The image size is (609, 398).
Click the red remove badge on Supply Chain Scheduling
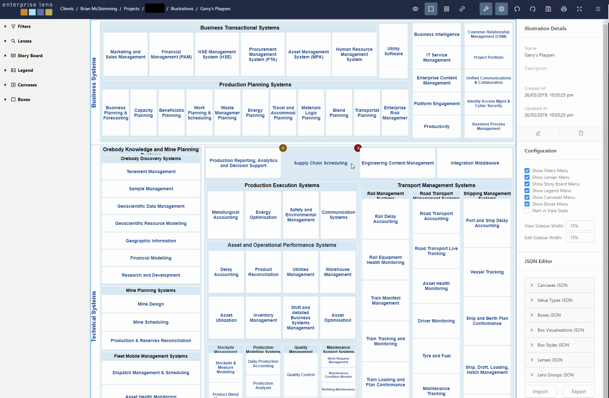pyautogui.click(x=358, y=148)
